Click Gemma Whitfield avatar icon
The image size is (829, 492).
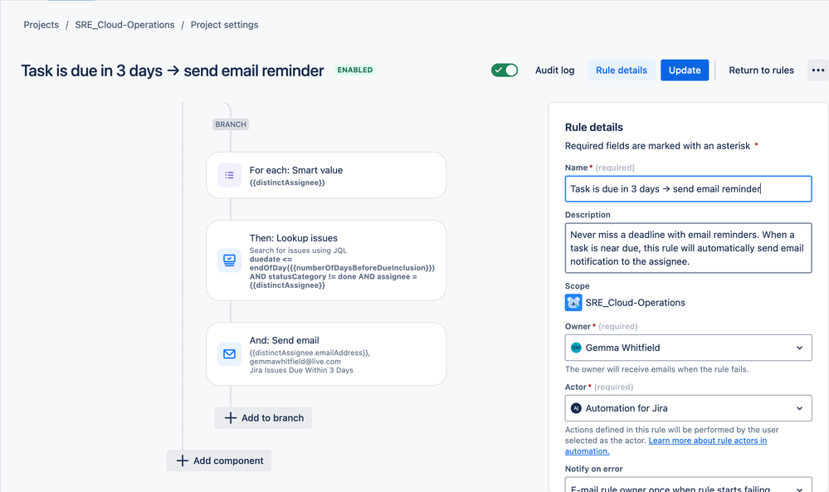tap(576, 348)
